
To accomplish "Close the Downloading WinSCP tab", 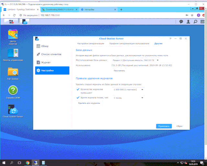I will pyautogui.click(x=76, y=9).
